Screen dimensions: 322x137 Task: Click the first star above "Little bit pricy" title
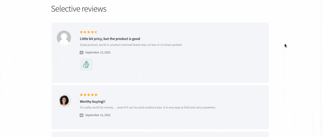[81, 32]
